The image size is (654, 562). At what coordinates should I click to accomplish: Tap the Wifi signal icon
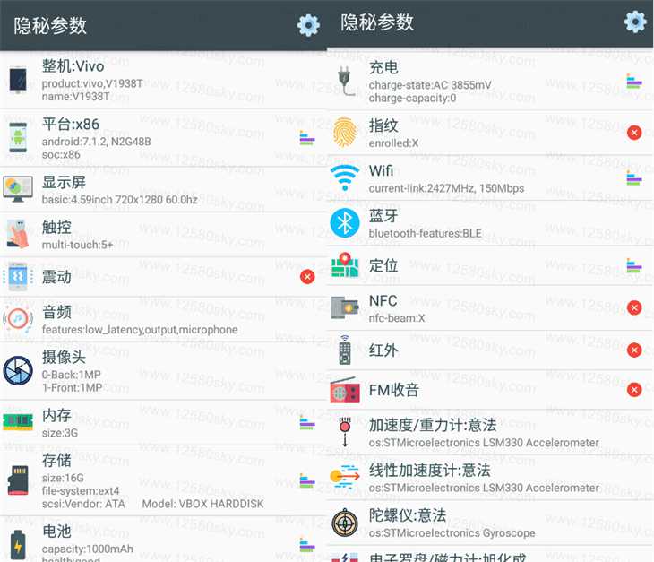pyautogui.click(x=345, y=177)
